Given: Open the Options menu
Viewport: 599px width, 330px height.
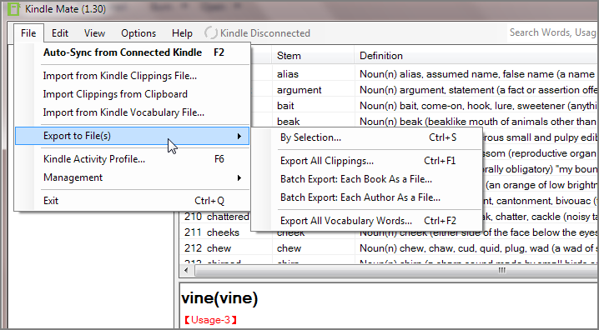Looking at the screenshot, I should click(138, 33).
